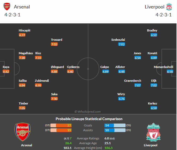Open the Liverpool team name in header
Screen dimensions: 177x150
click(x=154, y=7)
